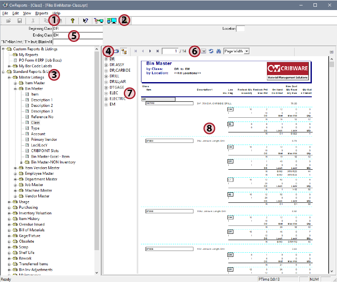Open the Edit menu
337x282 pixels.
(16, 13)
